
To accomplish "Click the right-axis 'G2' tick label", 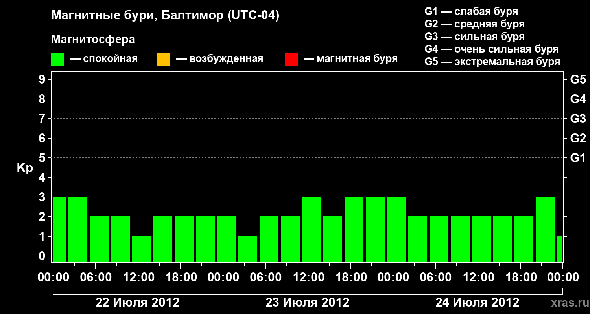I will point(578,138).
